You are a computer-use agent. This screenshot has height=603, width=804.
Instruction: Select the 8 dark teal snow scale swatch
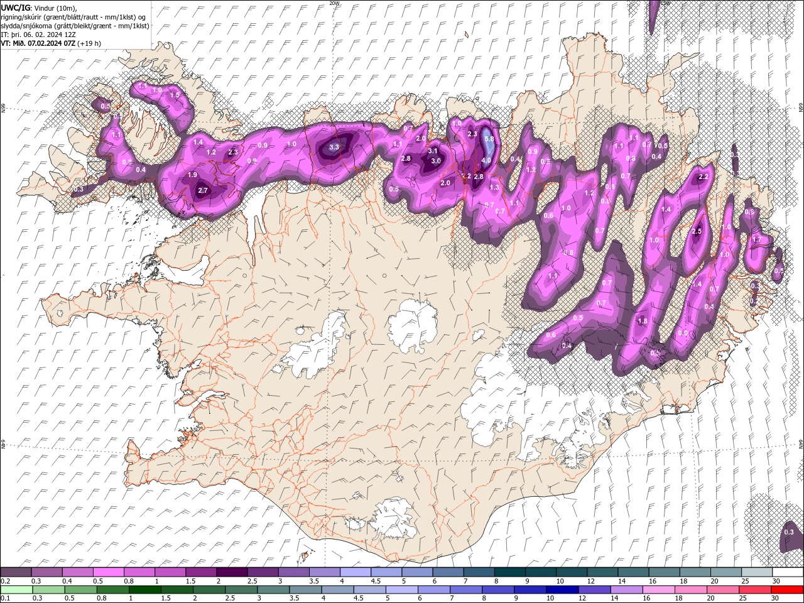(x=509, y=572)
